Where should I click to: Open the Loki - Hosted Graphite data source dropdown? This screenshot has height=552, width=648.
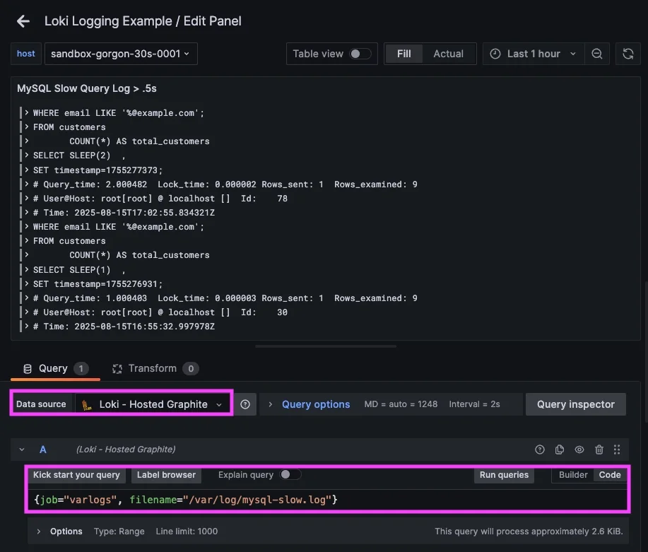[x=153, y=404]
